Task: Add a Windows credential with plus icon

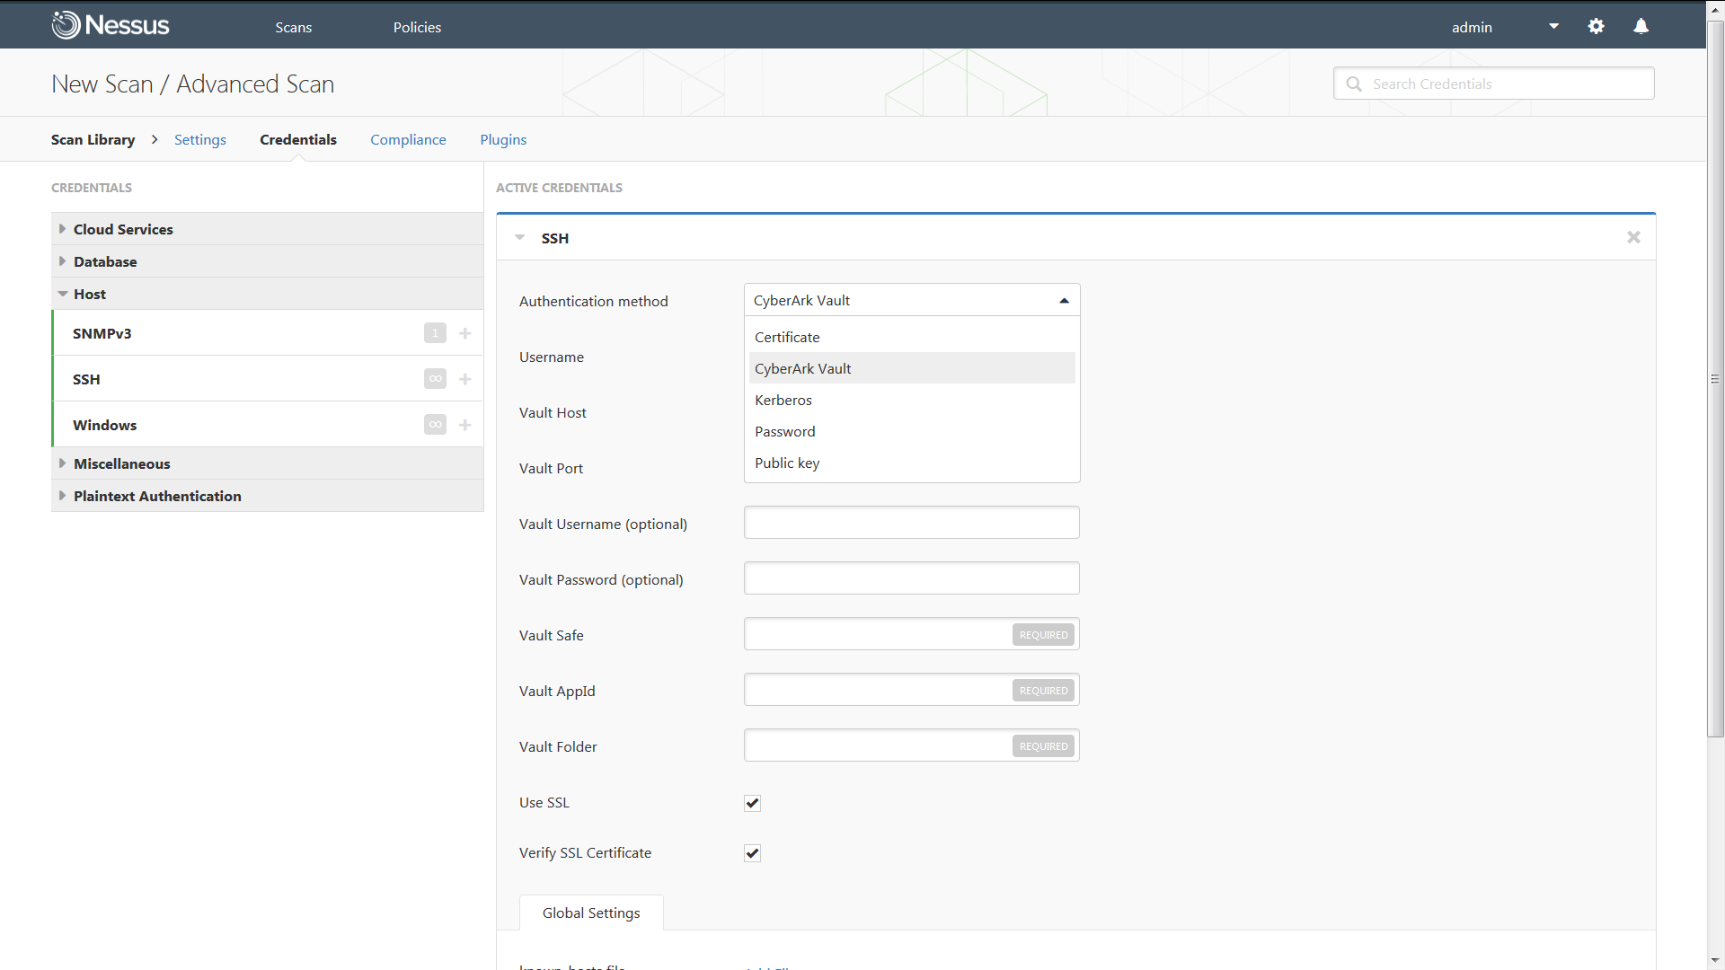Action: pyautogui.click(x=464, y=425)
